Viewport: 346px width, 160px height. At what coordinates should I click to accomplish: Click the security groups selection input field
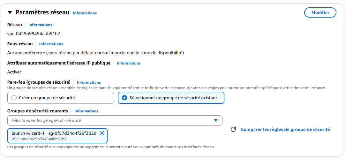[109, 120]
